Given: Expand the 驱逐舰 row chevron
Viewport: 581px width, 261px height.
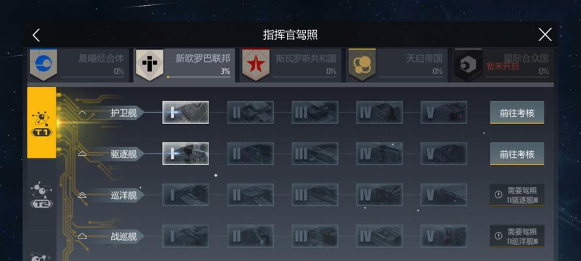Looking at the screenshot, I should [82, 154].
